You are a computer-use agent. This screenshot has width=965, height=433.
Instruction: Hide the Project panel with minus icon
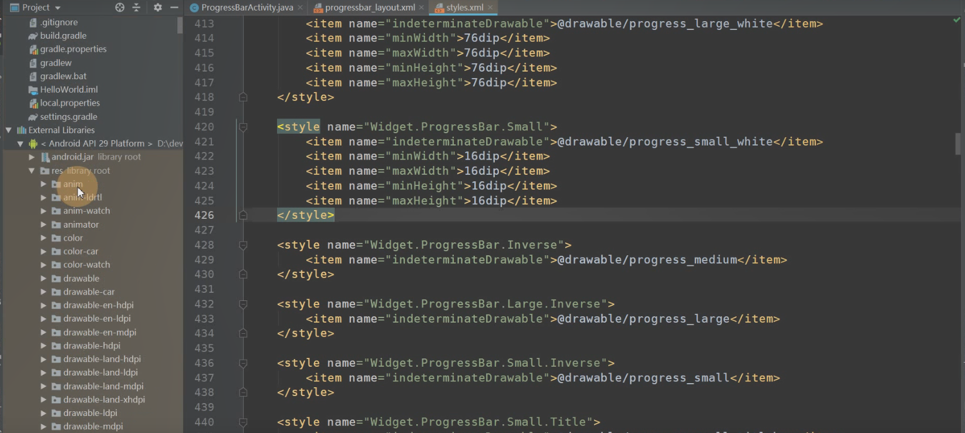coord(174,8)
